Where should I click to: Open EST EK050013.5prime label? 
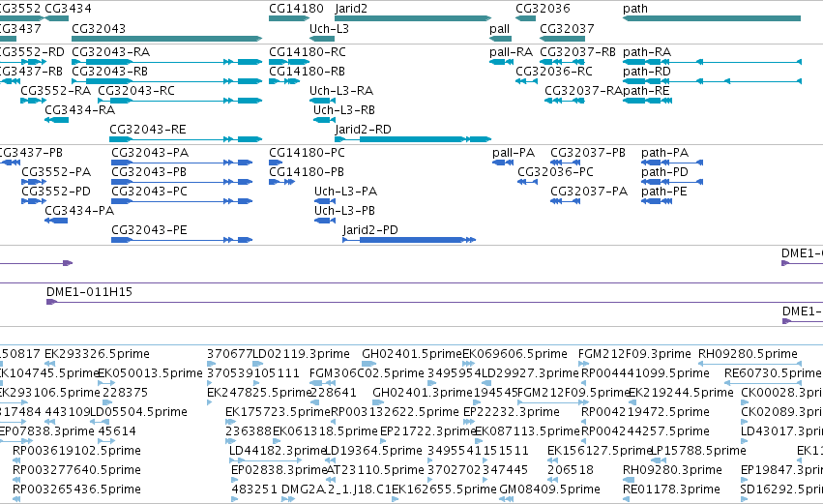pos(151,373)
